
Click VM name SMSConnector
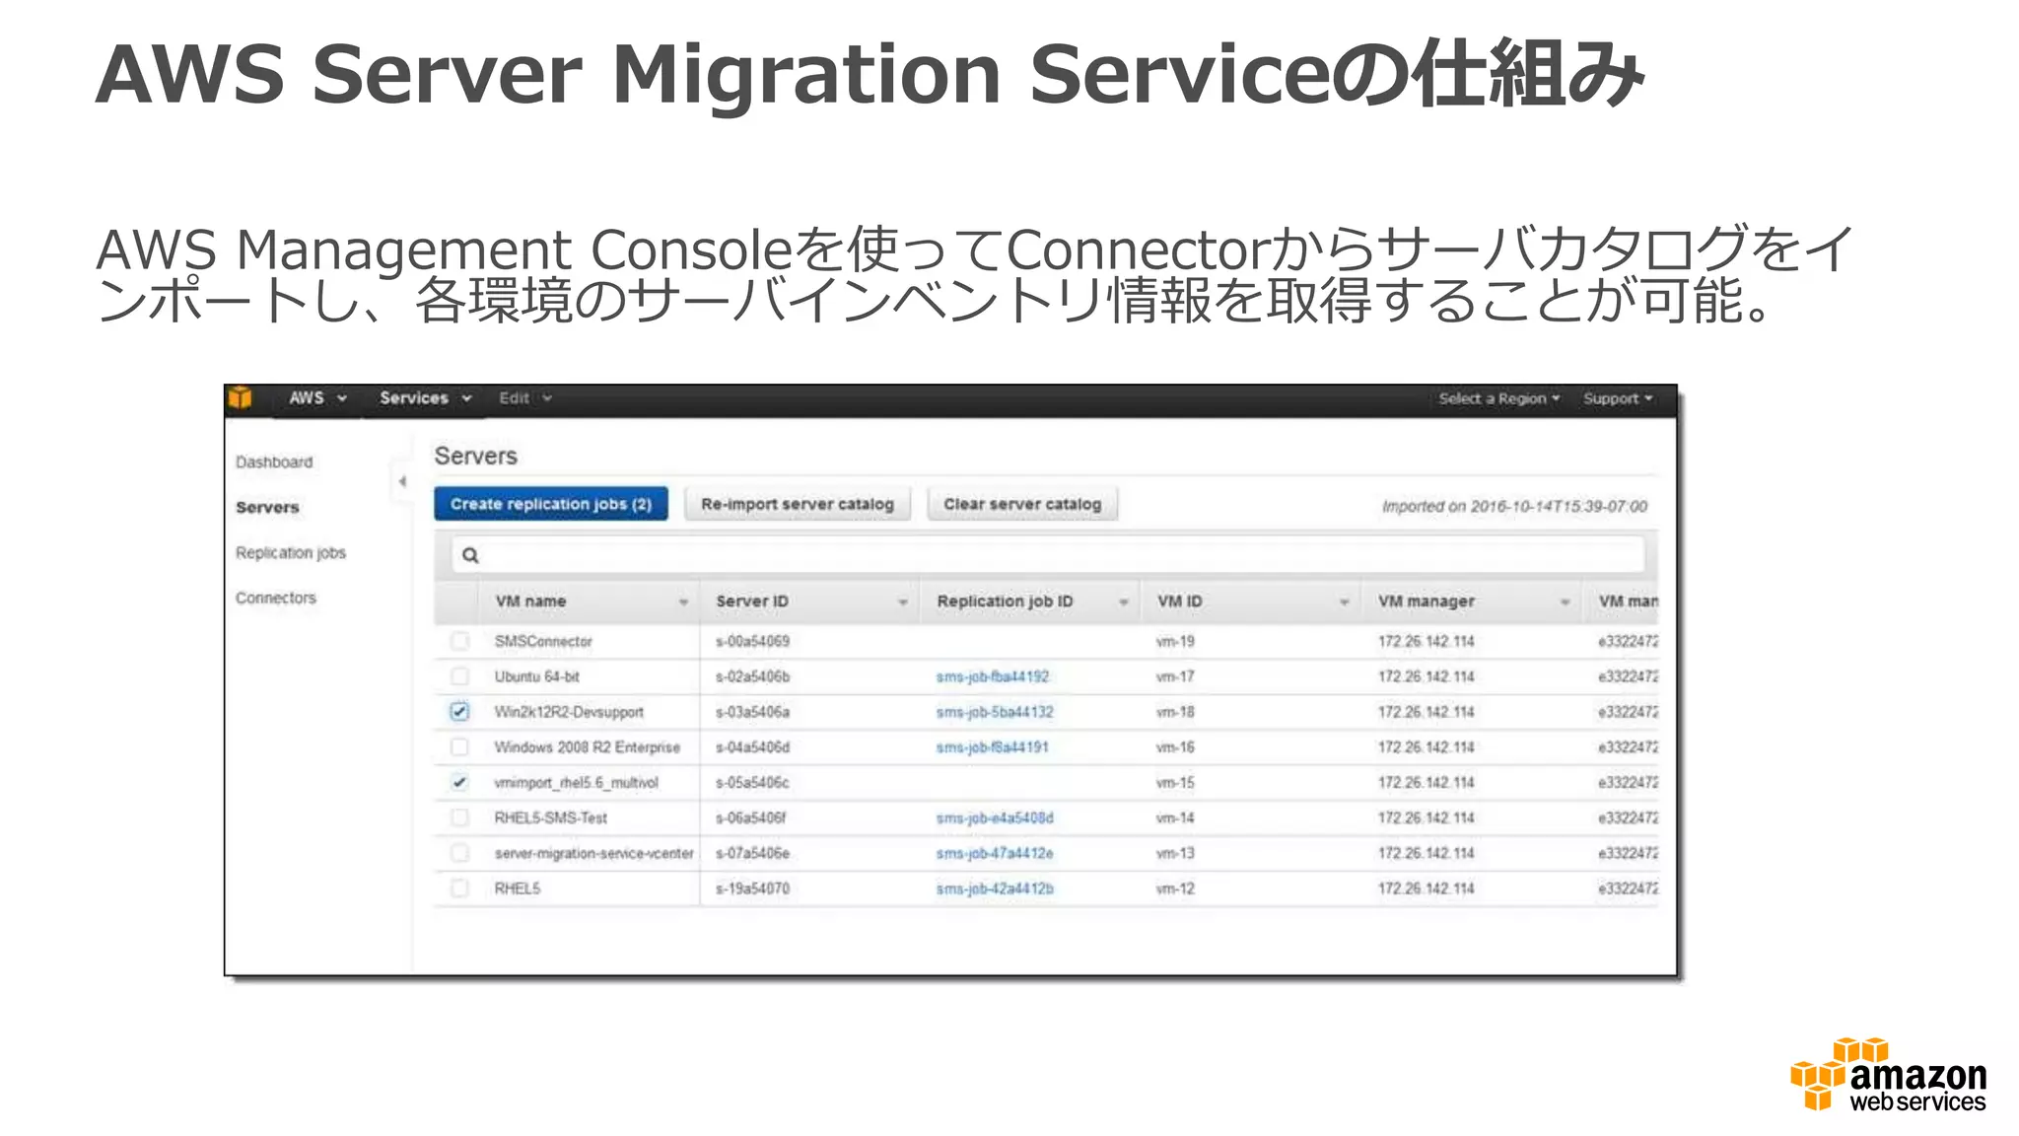click(543, 641)
